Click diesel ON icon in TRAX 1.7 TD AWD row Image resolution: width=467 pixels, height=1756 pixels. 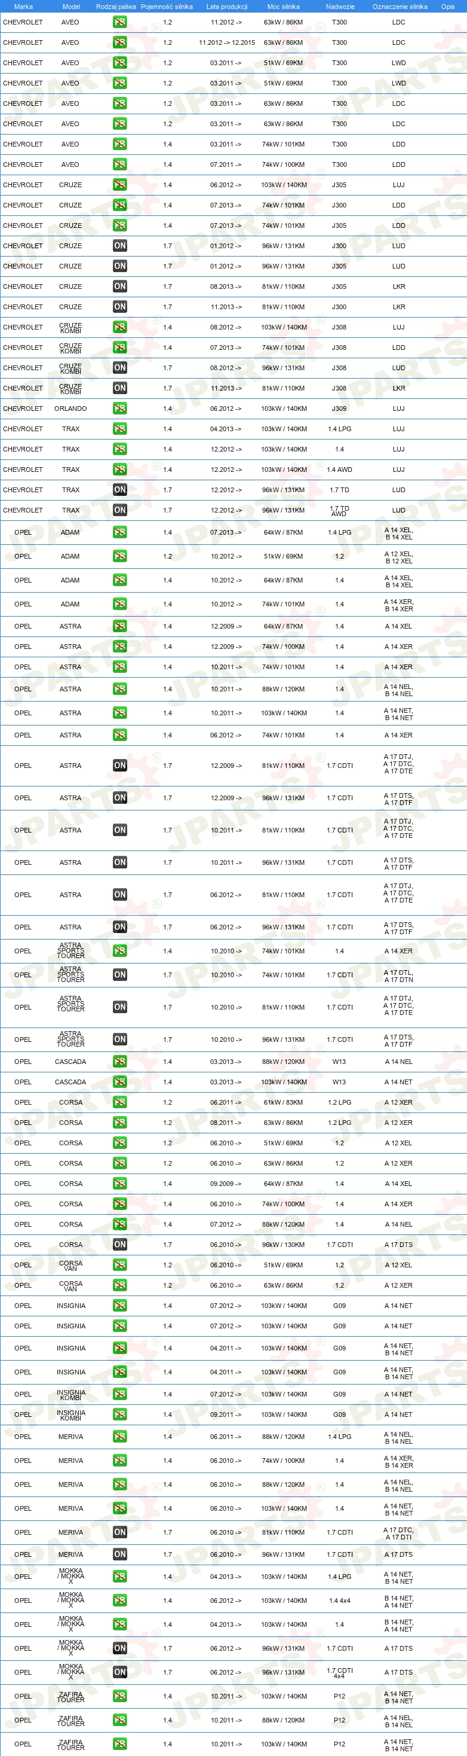(120, 510)
